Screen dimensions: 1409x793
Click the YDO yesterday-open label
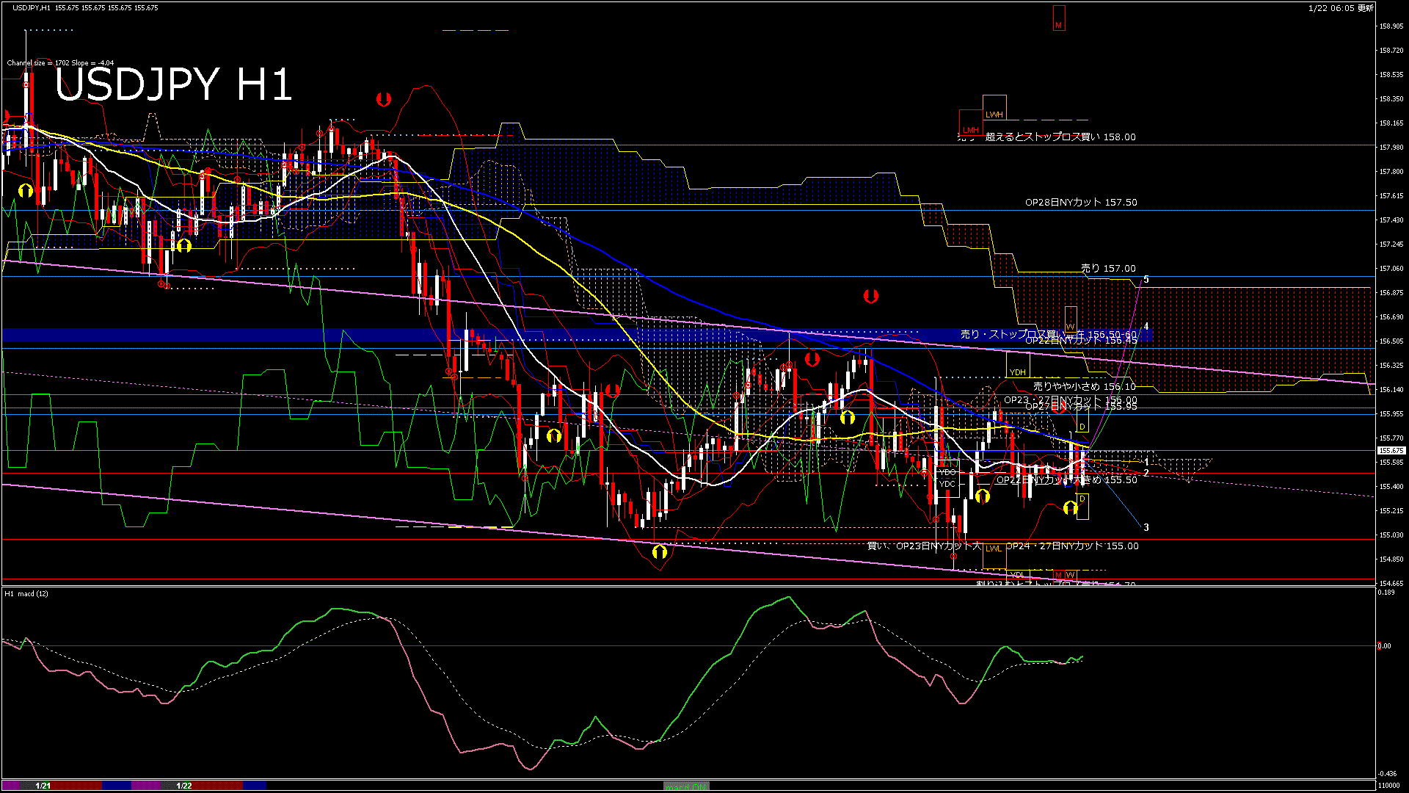[947, 472]
